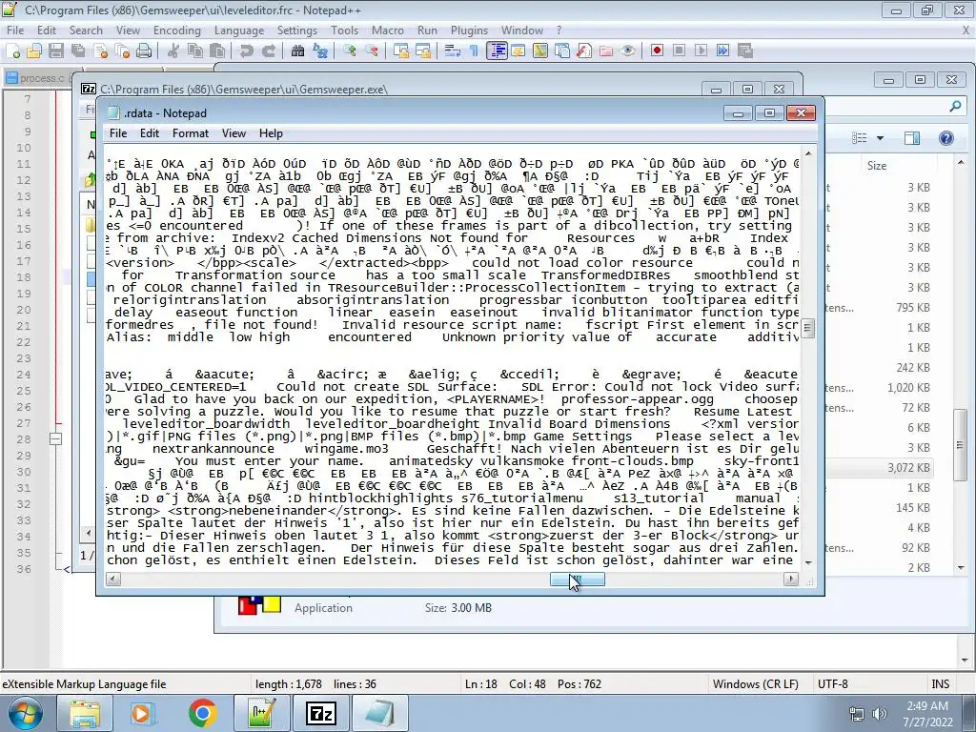Open the Format menu in .rdata Notepad

click(x=191, y=133)
